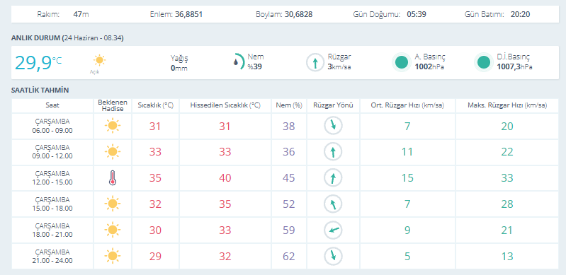Click wind direction icon for 09.00 - 12.00
Screen dimensions: 566x275
pos(333,152)
